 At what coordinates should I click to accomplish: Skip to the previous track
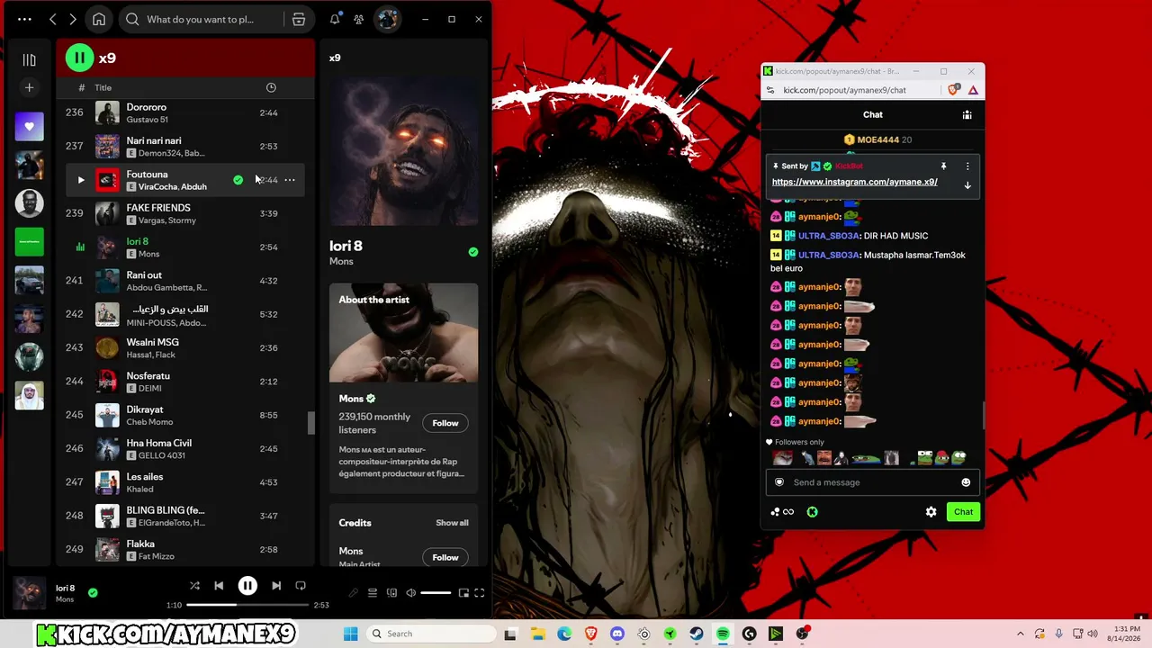[x=219, y=585]
